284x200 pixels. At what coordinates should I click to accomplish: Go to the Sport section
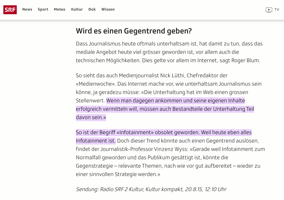coord(43,9)
